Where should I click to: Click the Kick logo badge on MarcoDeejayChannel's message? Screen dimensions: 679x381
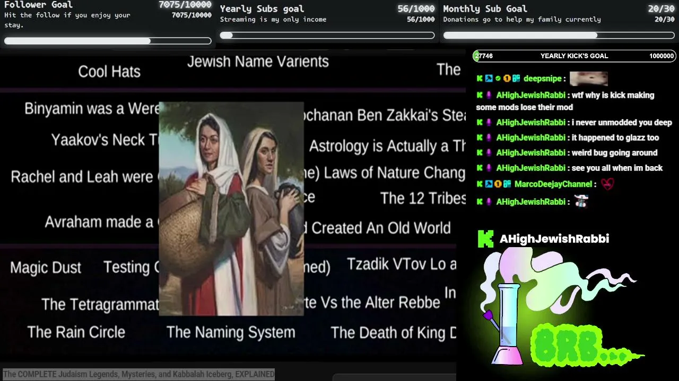click(480, 184)
